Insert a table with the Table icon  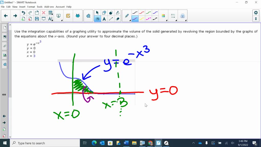(x=50, y=12)
